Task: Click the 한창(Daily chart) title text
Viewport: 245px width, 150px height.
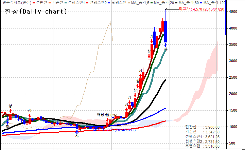Action: point(36,12)
